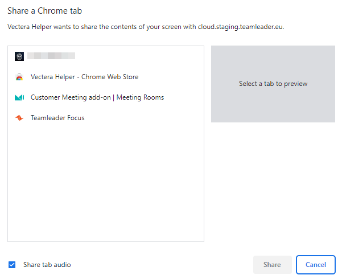Select the blurred-title tab entry
The image size is (342, 279).
106,56
